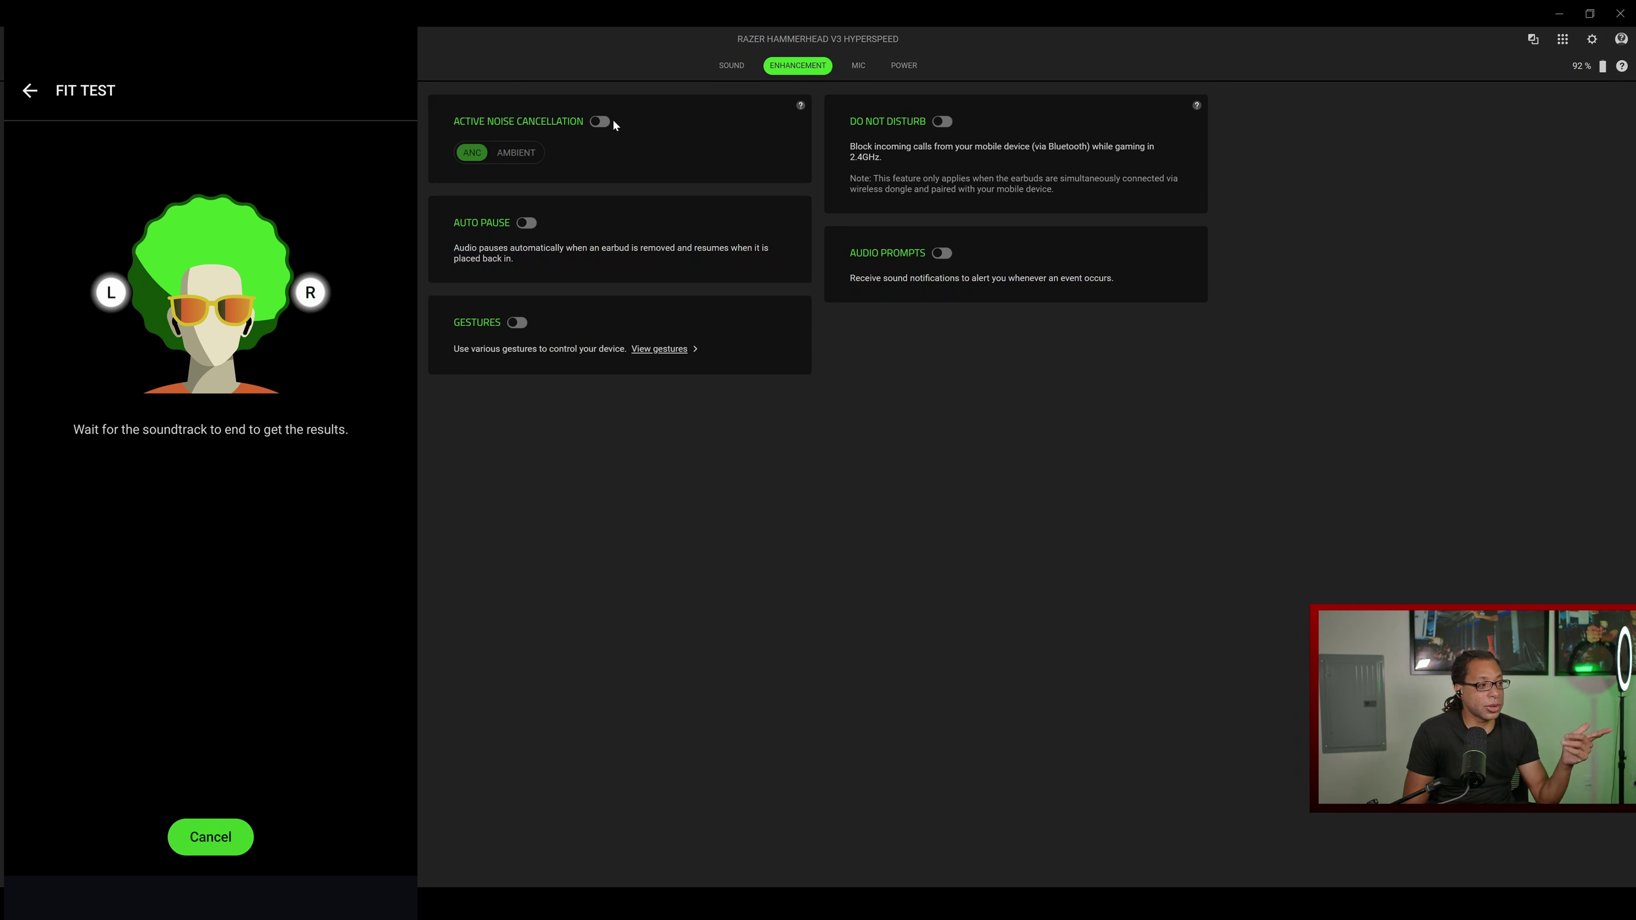
Task: Click the Audio Prompts label
Action: (x=887, y=253)
